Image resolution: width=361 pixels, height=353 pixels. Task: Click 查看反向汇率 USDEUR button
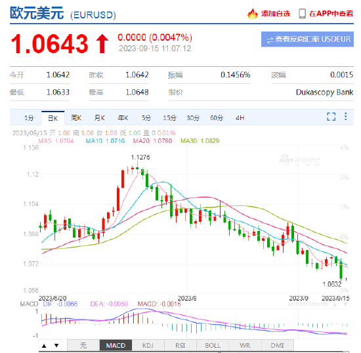307,39
